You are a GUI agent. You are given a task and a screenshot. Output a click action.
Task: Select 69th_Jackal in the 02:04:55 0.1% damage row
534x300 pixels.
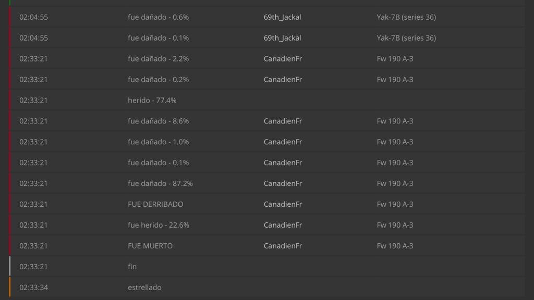pos(282,38)
